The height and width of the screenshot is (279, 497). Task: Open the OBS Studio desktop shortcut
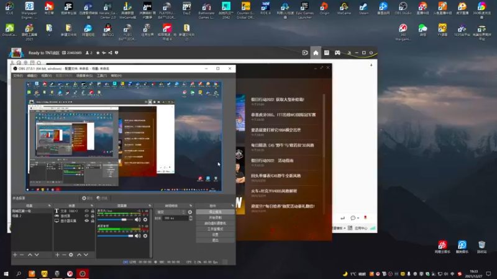coord(403,9)
